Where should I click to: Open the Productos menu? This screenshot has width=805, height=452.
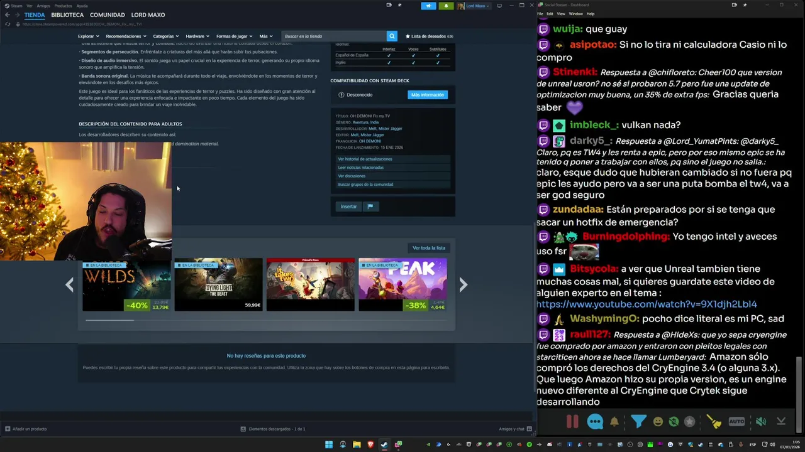[x=63, y=6]
